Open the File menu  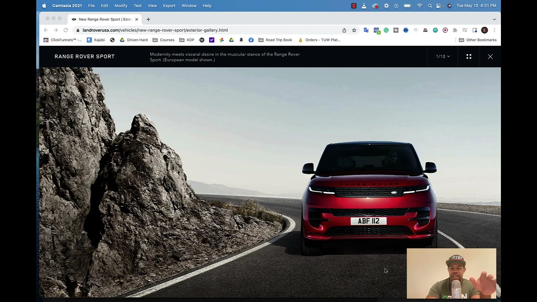(x=91, y=5)
